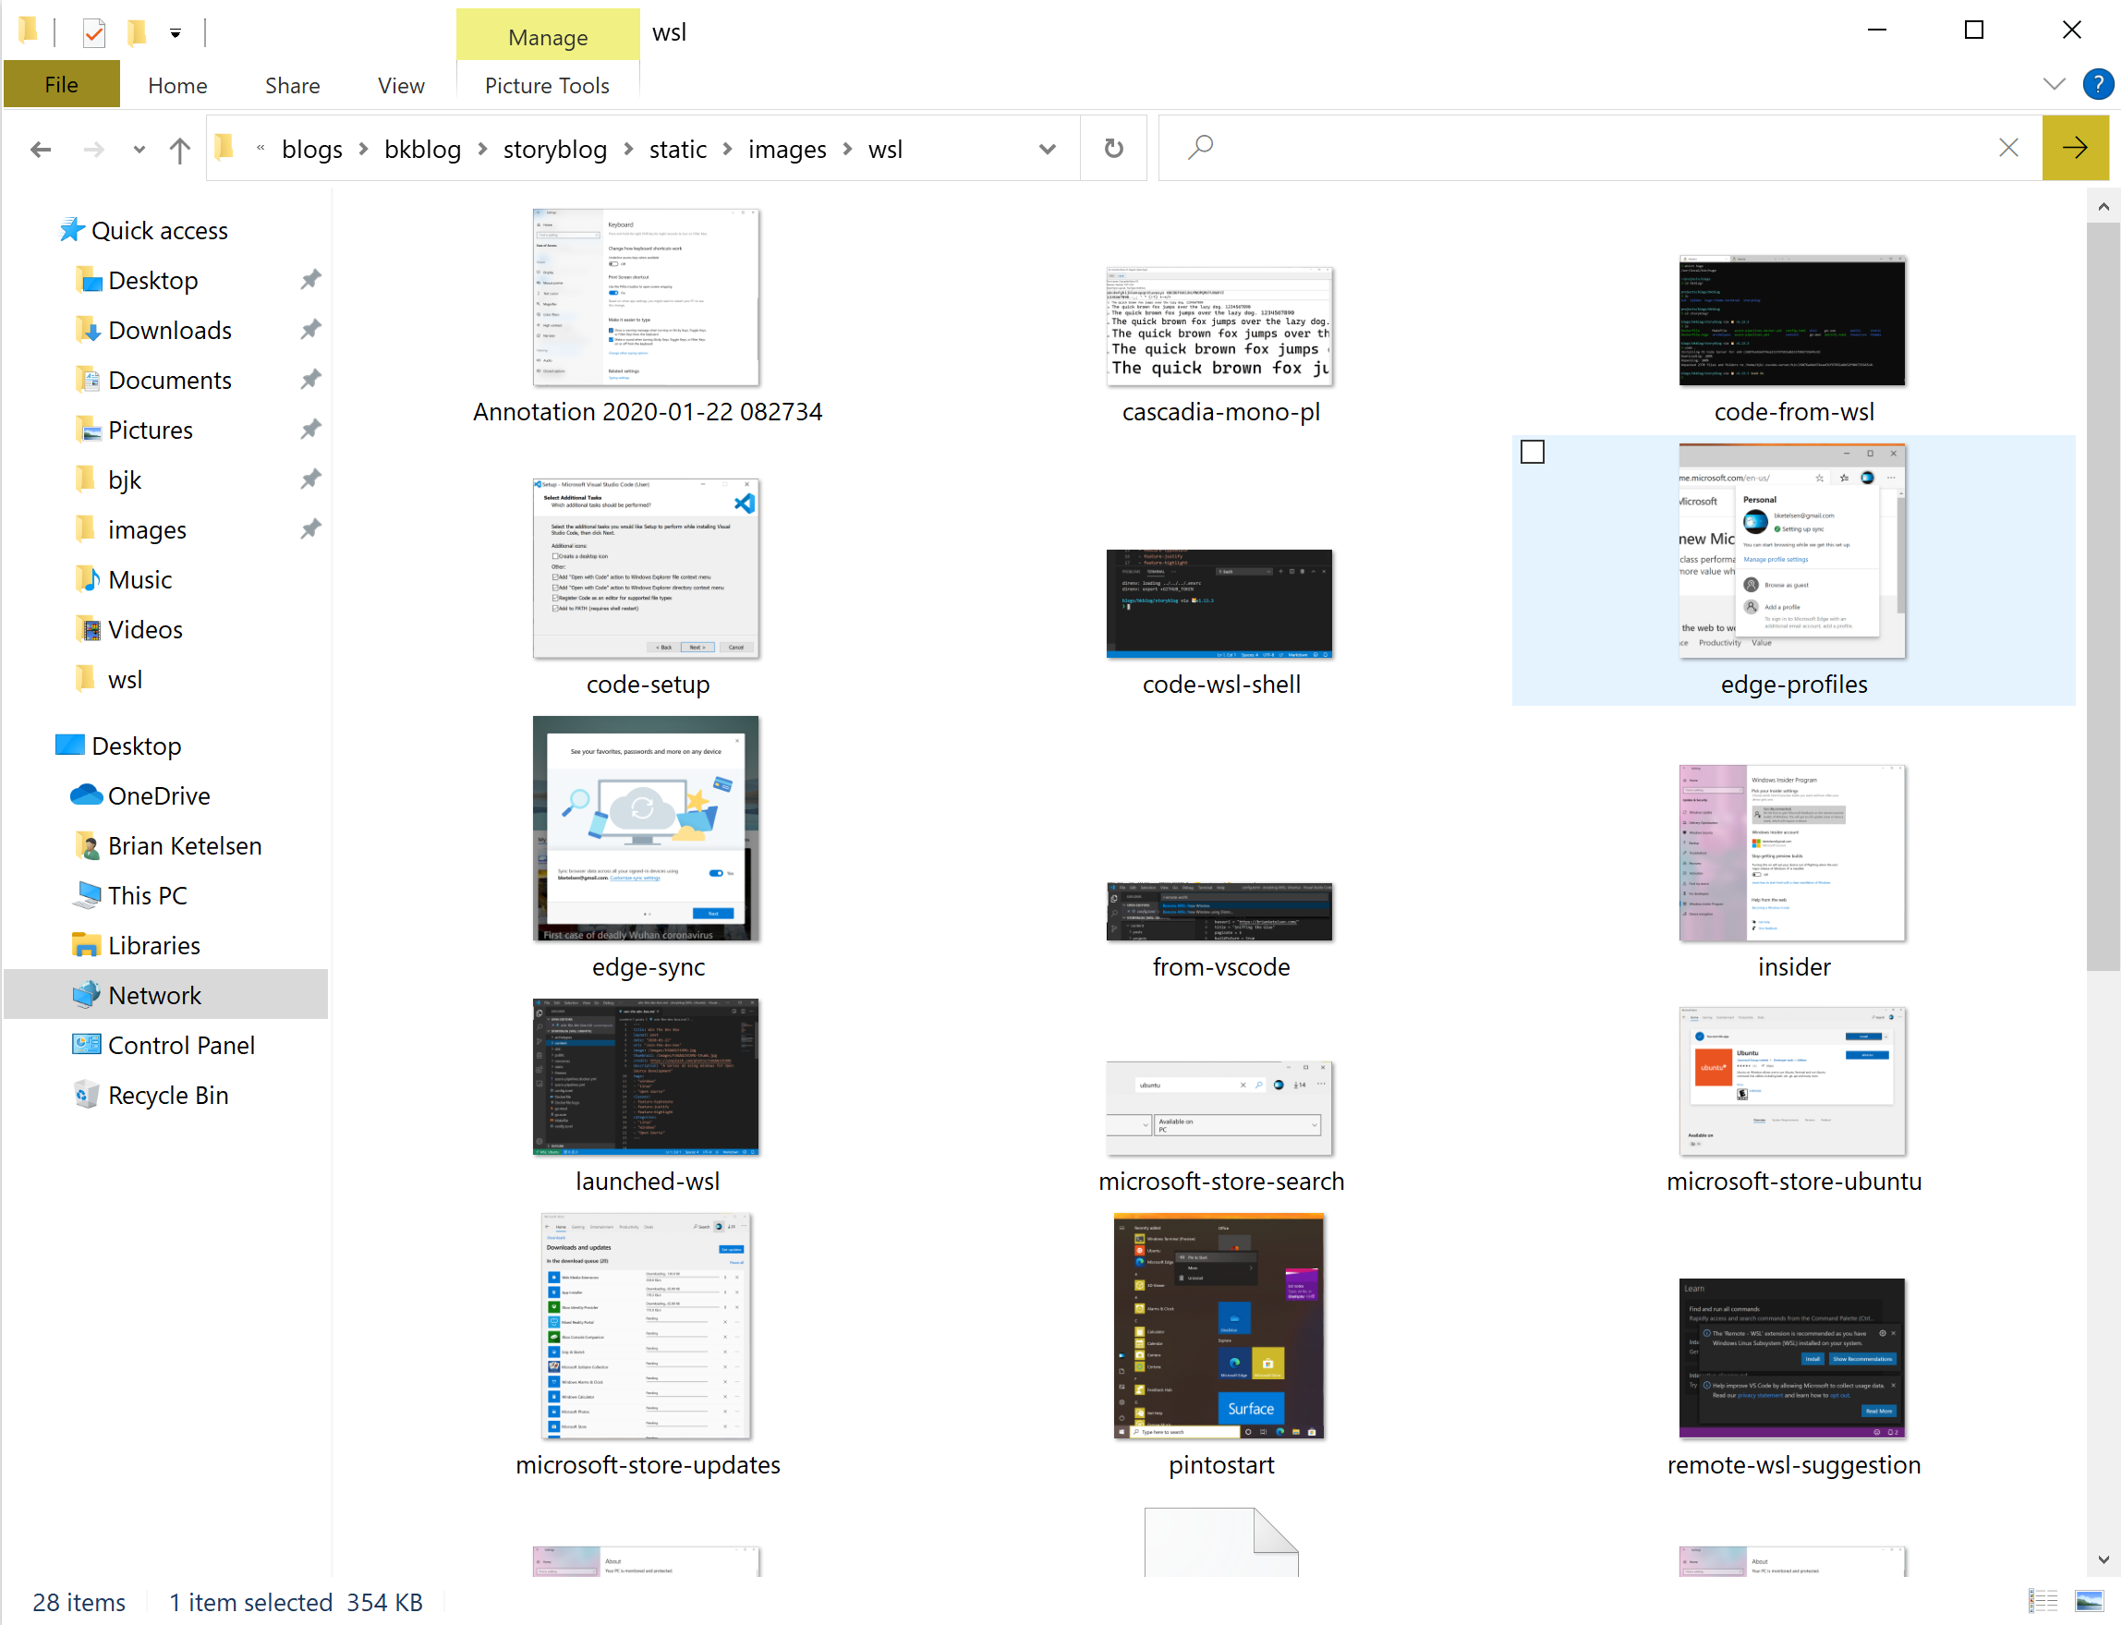Navigate to bkblog via the breadcrumb
The height and width of the screenshot is (1625, 2122).
tap(423, 148)
